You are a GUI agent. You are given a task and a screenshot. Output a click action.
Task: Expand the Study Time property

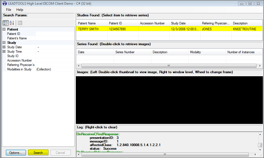(x=4, y=52)
